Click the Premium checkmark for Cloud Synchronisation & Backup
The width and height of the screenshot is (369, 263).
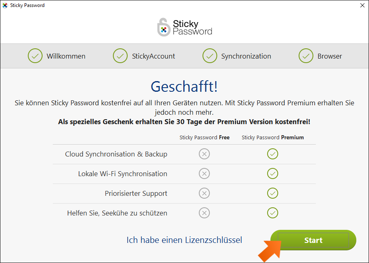pos(272,154)
